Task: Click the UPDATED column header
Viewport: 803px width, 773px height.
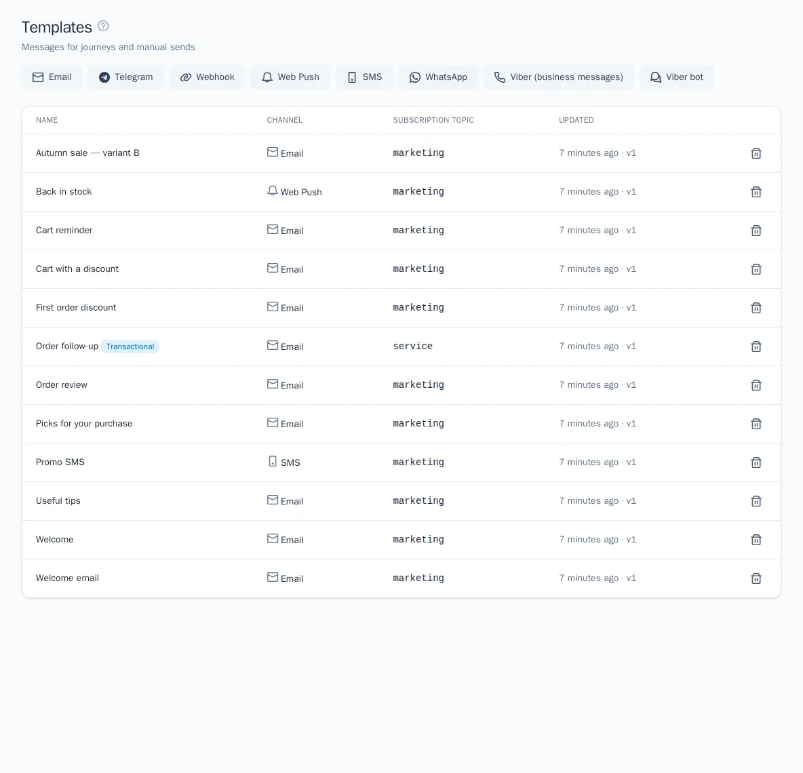Action: coord(576,120)
